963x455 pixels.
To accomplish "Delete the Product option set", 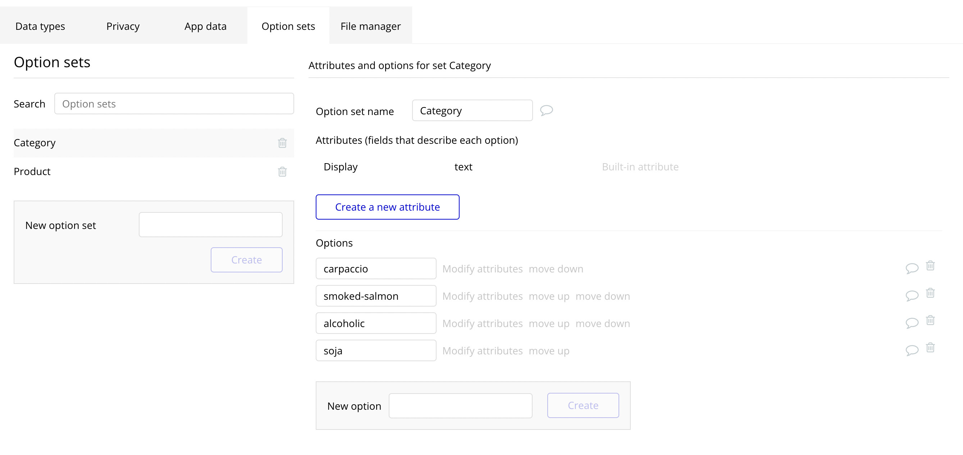I will coord(282,171).
